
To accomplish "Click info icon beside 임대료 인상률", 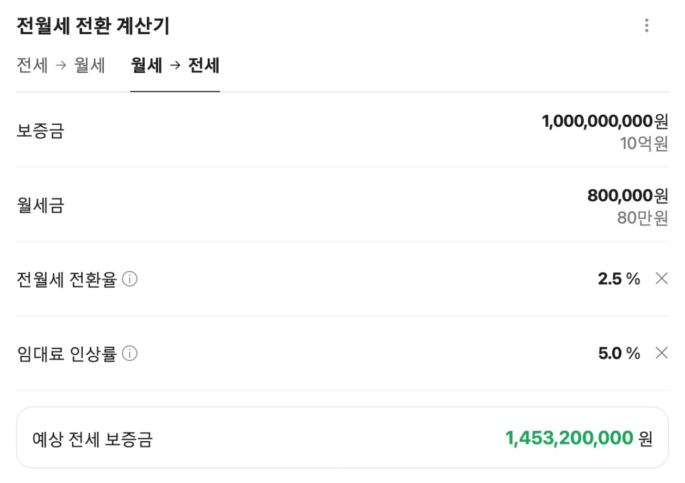I will 130,354.
